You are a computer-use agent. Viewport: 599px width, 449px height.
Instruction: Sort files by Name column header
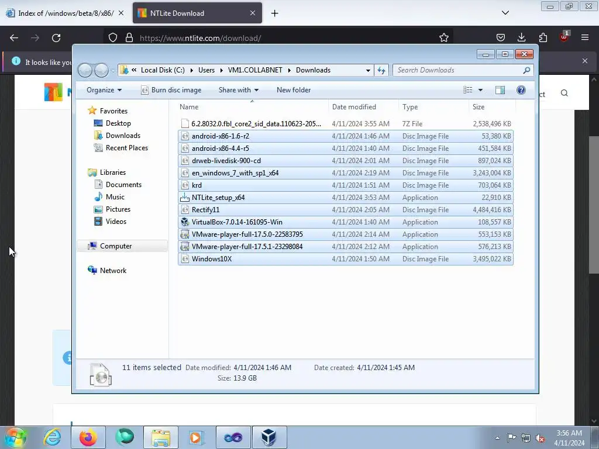pyautogui.click(x=252, y=107)
